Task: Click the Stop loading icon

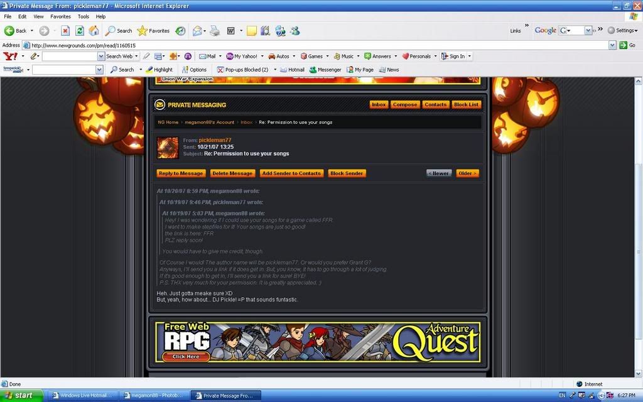Action: click(65, 30)
